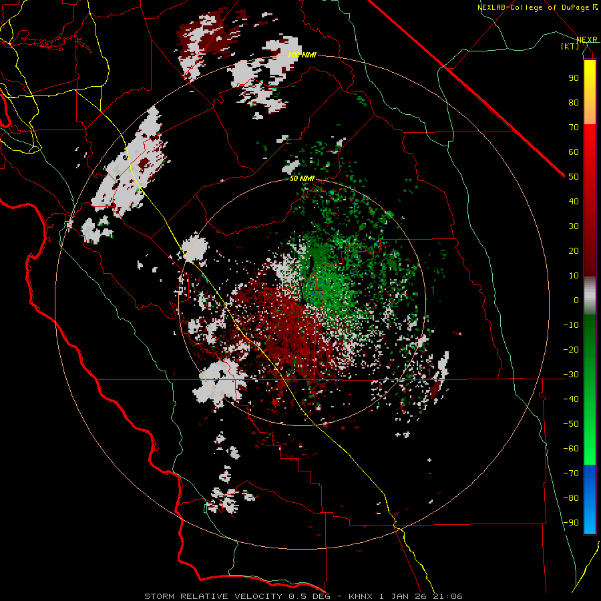Click the -20 value on velocity scale
Viewport: 601px width, 601px height.
[x=571, y=349]
